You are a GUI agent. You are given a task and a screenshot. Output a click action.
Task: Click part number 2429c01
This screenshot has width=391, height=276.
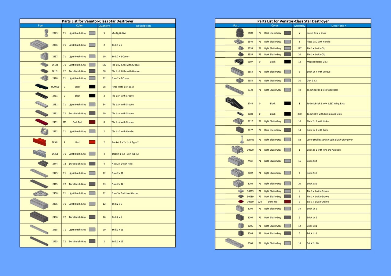[55, 87]
